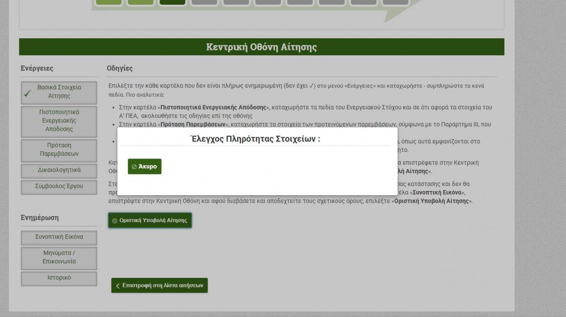Image resolution: width=566 pixels, height=317 pixels.
Task: Open the Πρόταση Παρεμβάσεων card
Action: pyautogui.click(x=59, y=150)
